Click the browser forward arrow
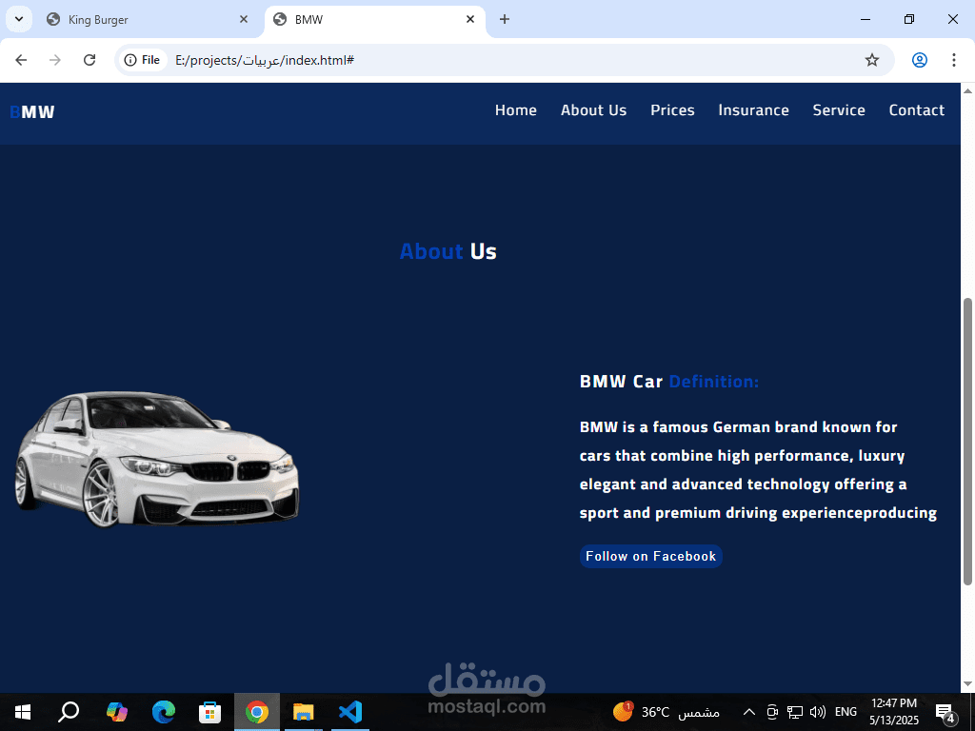The width and height of the screenshot is (975, 731). tap(54, 60)
